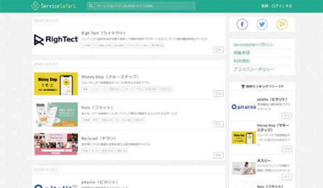Open the RighTect listing title
This screenshot has width=323, height=188.
(103, 33)
